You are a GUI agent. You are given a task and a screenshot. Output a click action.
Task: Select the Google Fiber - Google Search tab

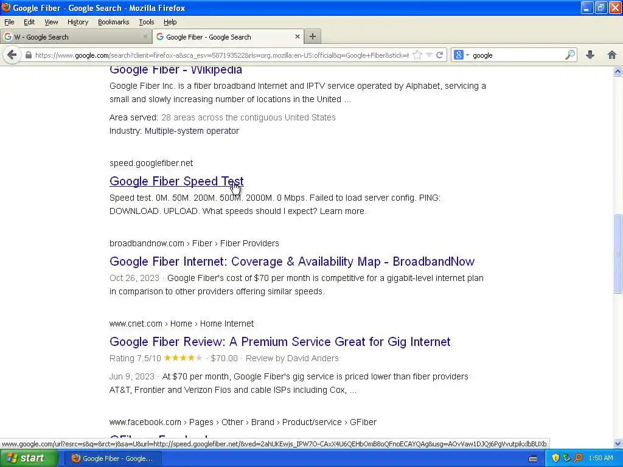(229, 36)
